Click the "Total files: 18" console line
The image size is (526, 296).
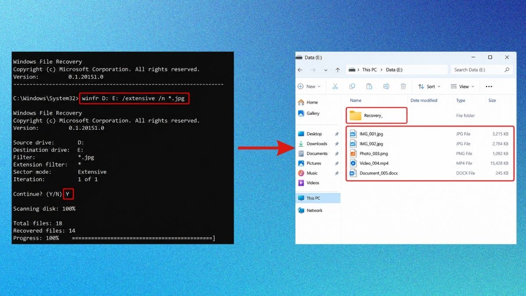pos(38,223)
